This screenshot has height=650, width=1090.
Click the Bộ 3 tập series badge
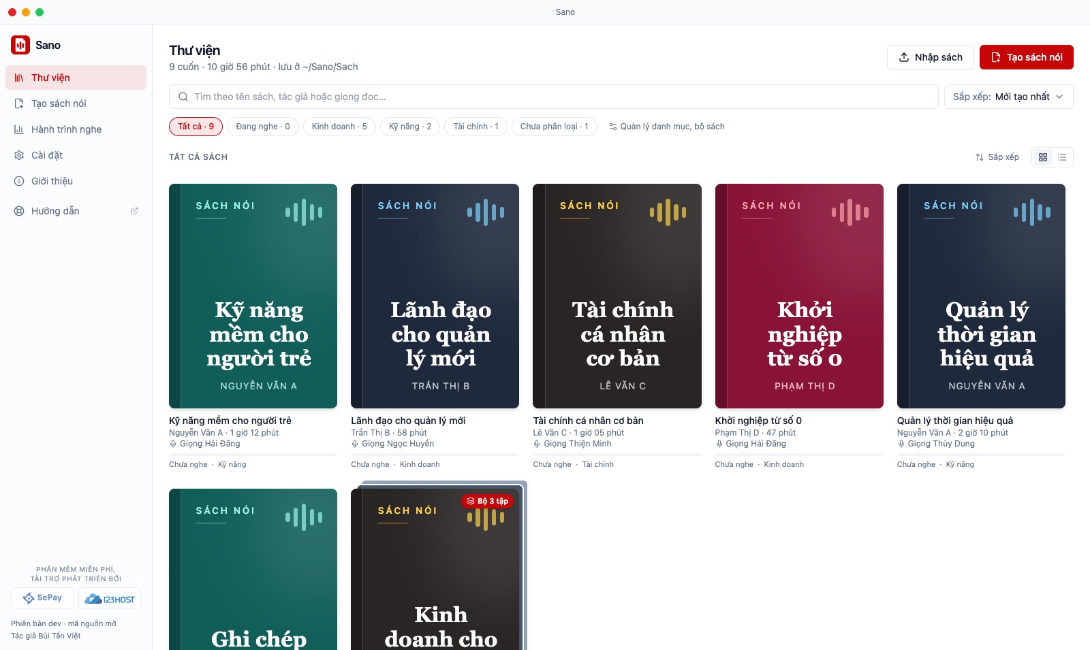488,501
